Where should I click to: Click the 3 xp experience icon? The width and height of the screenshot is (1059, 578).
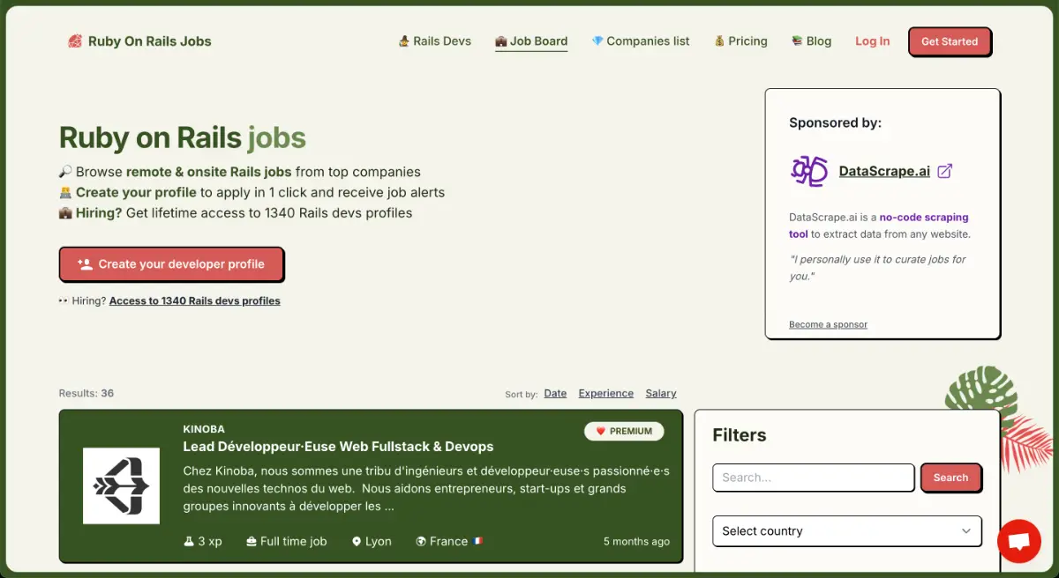click(x=187, y=541)
